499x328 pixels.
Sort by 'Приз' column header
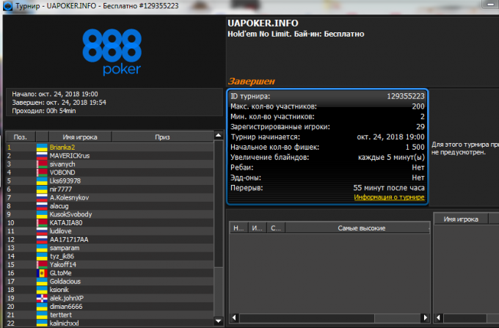click(x=162, y=137)
